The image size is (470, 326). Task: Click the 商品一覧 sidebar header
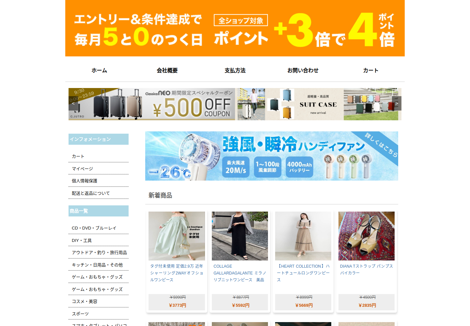(x=99, y=211)
